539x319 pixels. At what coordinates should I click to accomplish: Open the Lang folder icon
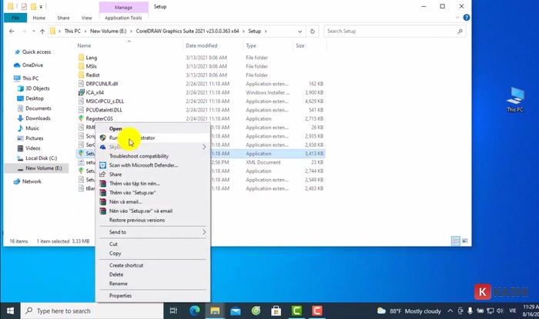[81, 58]
